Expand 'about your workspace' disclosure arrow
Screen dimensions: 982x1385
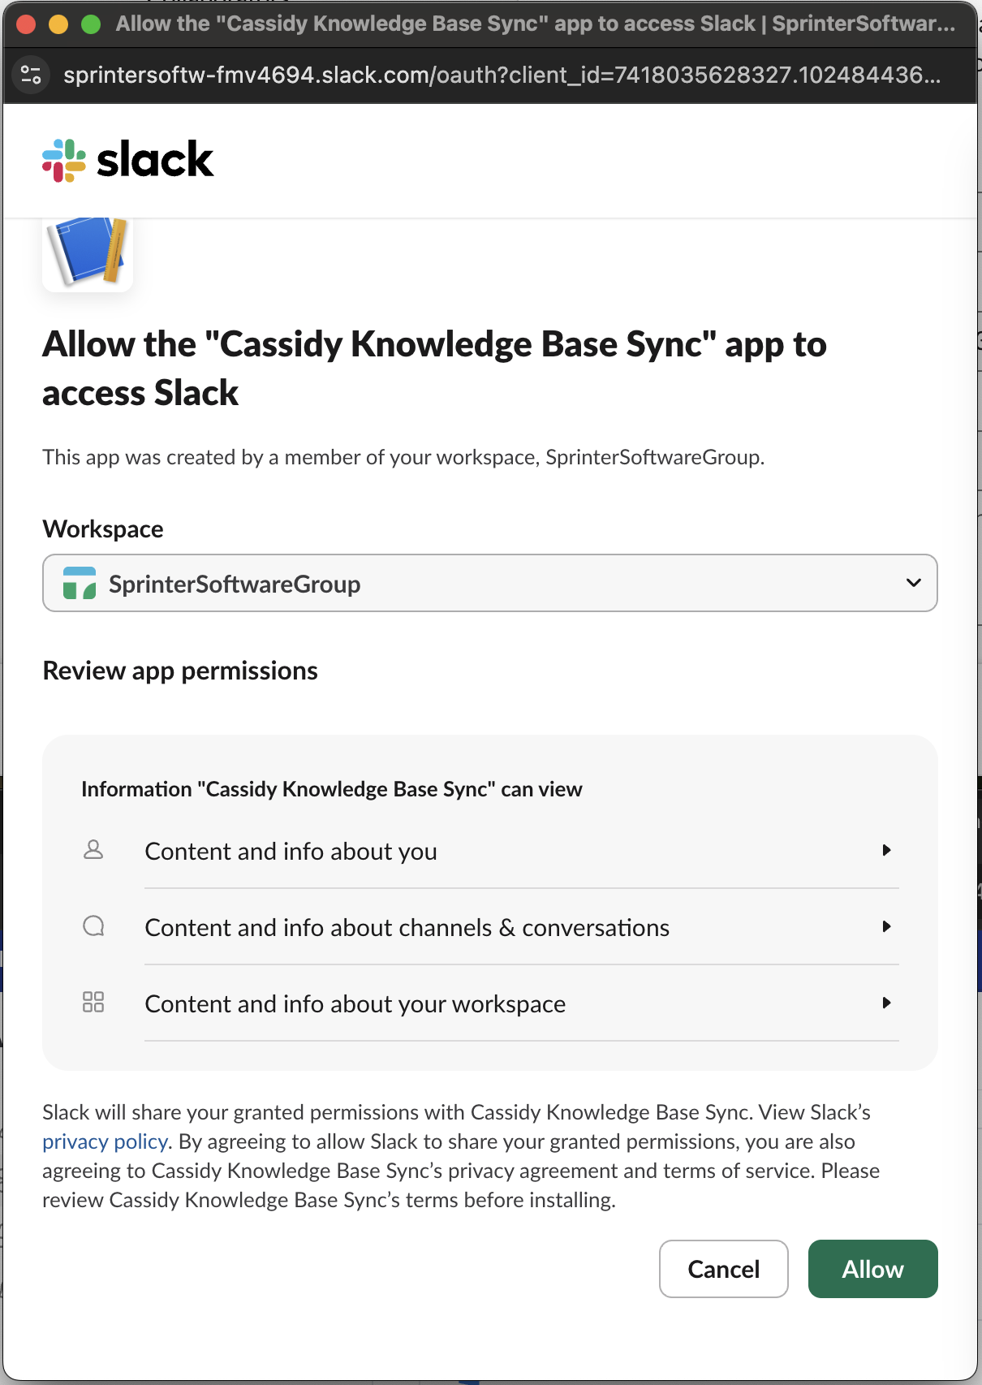point(887,1003)
